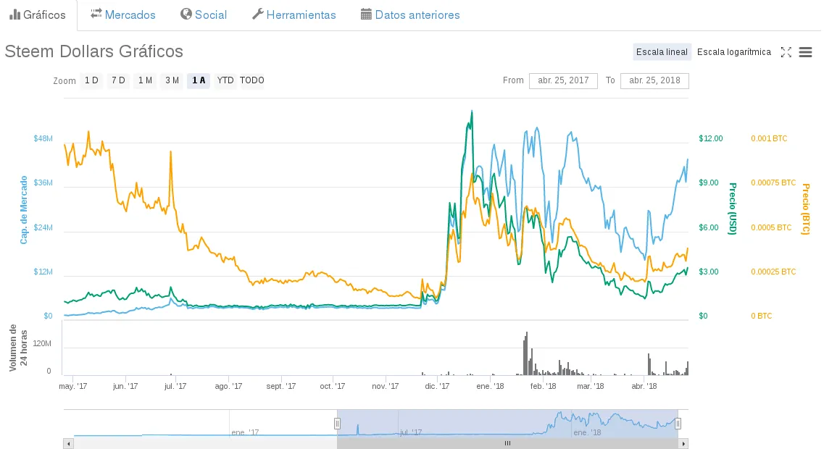Click the exchange arrows icon beside Mercados
This screenshot has height=449, width=824.
coord(96,14)
